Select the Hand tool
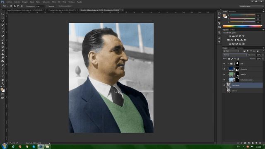Image resolution: width=265 pixels, height=149 pixels. click(2, 80)
